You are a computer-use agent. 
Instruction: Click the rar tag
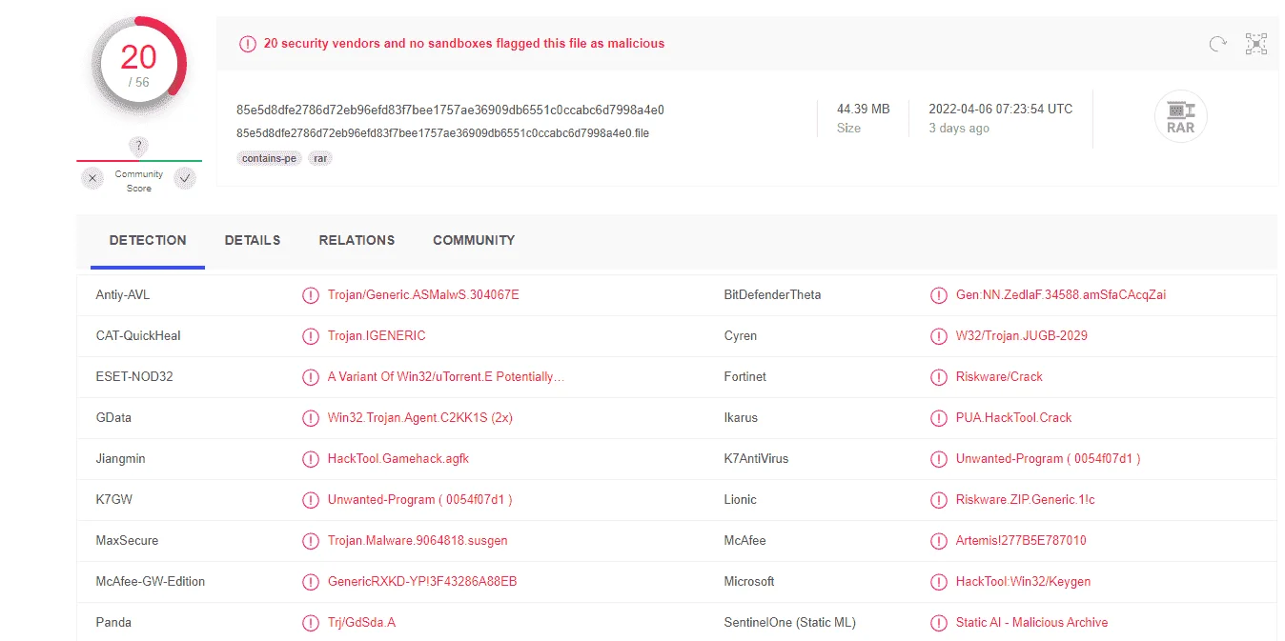click(x=321, y=158)
